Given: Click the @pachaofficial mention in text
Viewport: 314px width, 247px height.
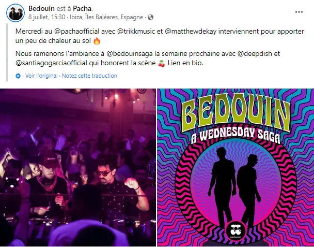Looking at the screenshot, I should click(77, 32).
